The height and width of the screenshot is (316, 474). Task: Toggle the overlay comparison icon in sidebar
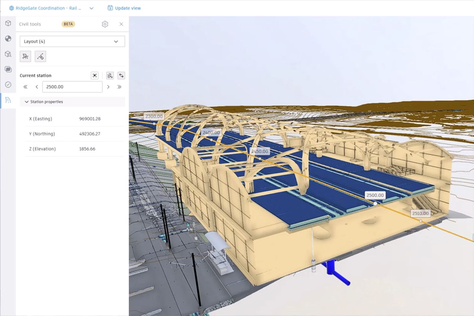pos(8,69)
